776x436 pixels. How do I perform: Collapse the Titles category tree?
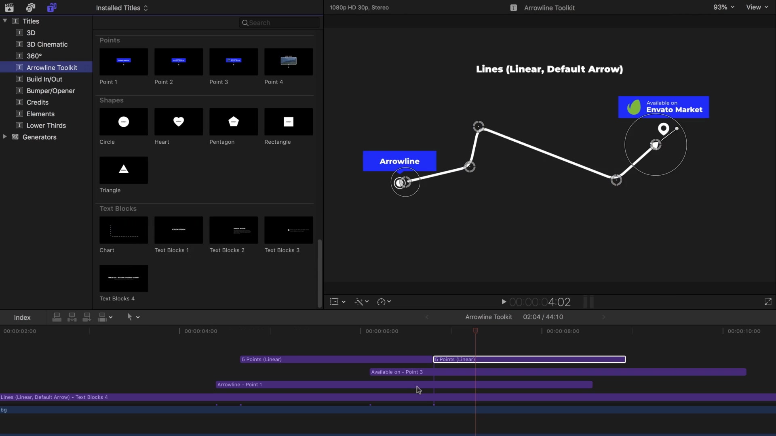pyautogui.click(x=5, y=21)
